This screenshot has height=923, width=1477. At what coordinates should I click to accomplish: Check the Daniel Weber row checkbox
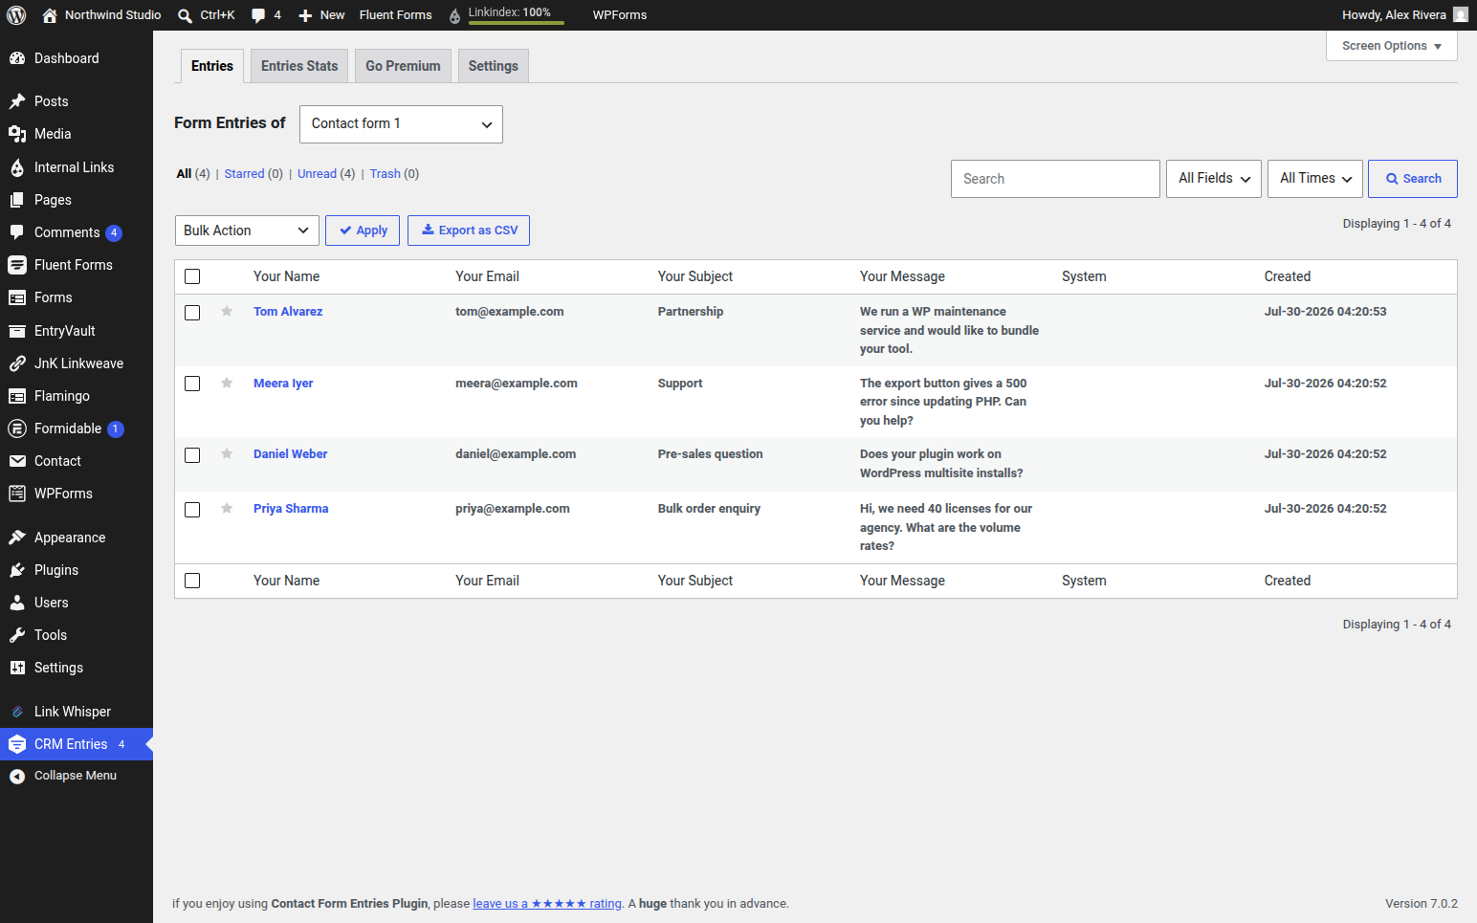click(192, 455)
